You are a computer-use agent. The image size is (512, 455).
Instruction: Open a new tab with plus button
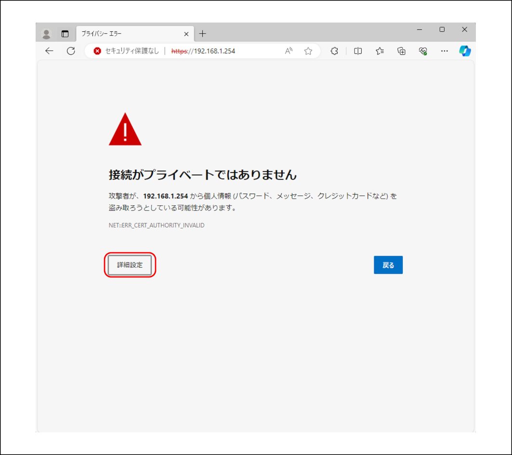(202, 34)
